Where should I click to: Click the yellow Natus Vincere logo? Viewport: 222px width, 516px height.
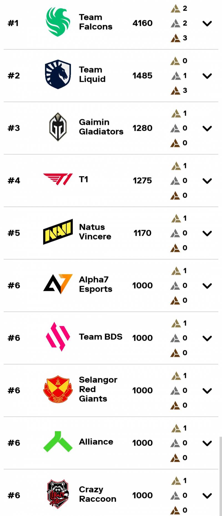(58, 232)
